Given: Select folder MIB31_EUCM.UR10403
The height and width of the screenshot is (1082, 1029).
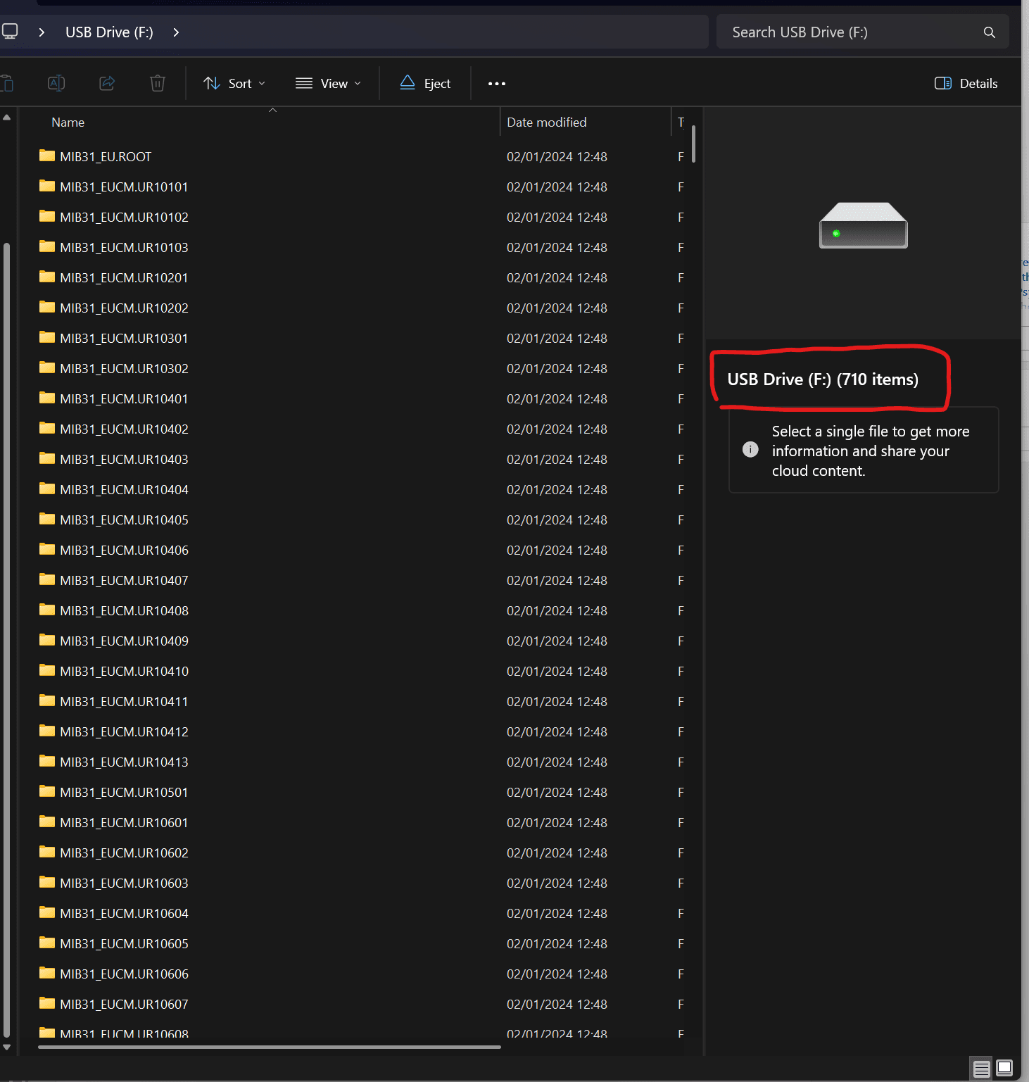Looking at the screenshot, I should pyautogui.click(x=124, y=459).
